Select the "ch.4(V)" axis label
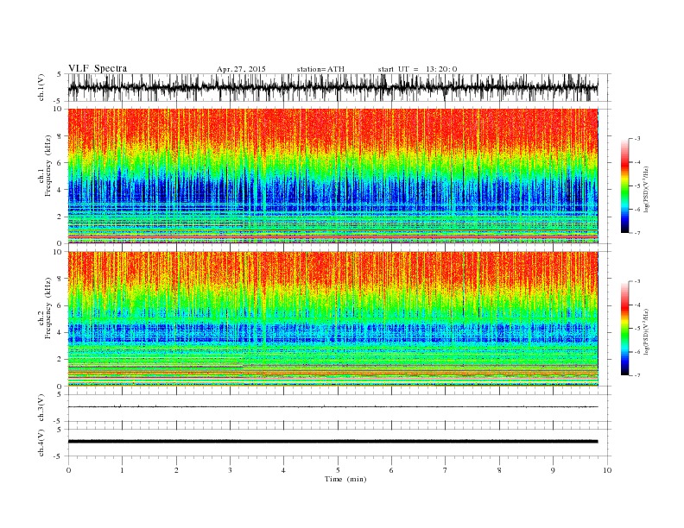This screenshot has height=528, width=684. (x=41, y=443)
